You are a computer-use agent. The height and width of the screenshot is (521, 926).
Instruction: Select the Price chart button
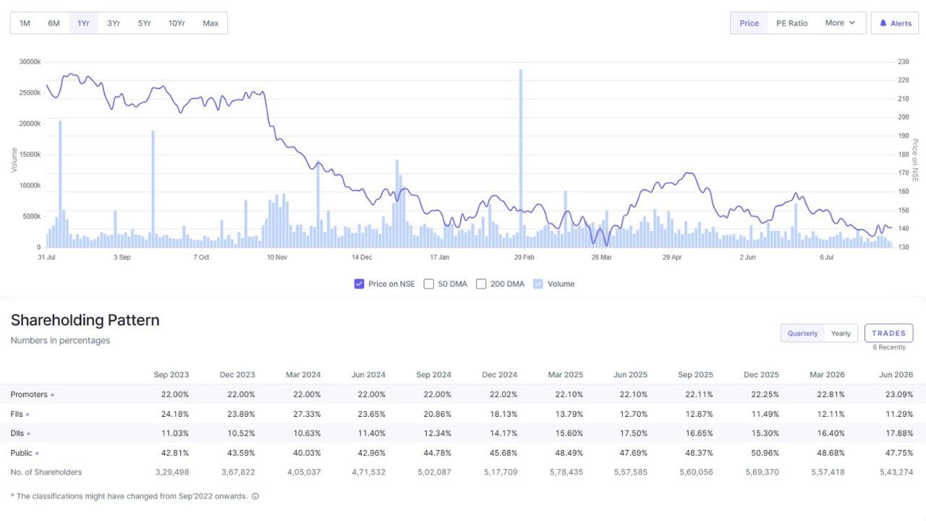[x=749, y=23]
